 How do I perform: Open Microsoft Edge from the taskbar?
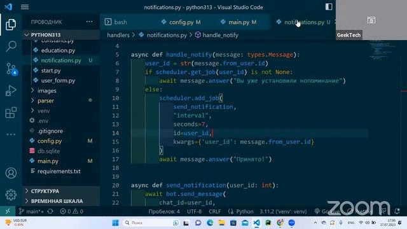pyautogui.click(x=210, y=223)
